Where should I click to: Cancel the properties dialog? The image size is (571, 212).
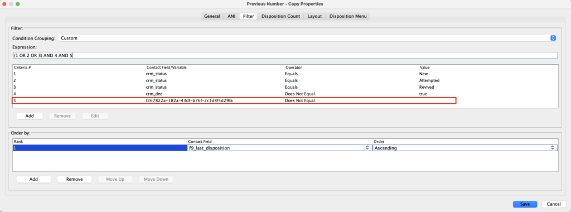(553, 204)
